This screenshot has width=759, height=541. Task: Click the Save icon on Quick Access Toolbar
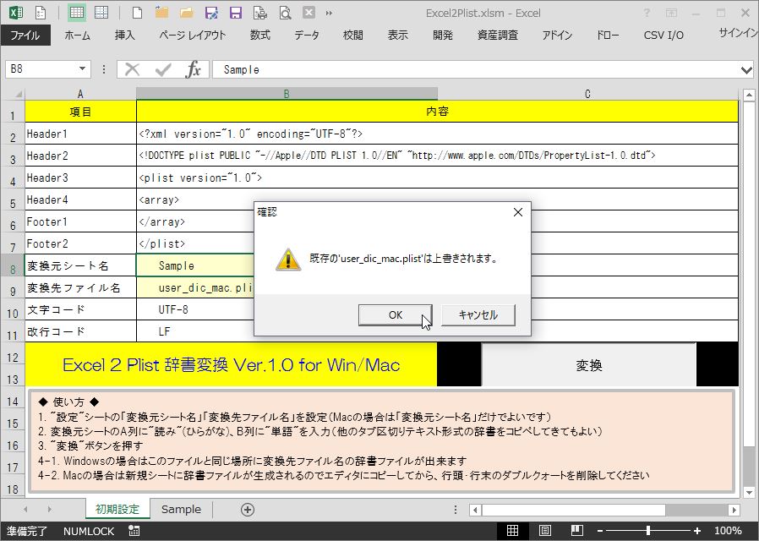pos(234,12)
